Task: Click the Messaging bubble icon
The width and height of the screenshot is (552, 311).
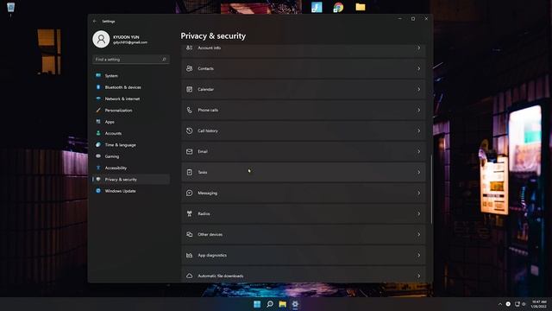Action: [x=190, y=193]
